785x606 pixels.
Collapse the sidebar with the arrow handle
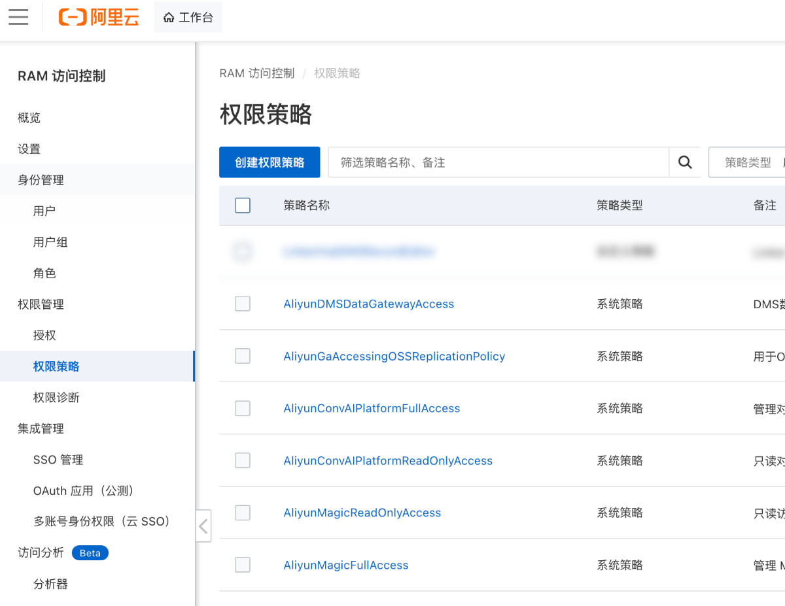203,526
